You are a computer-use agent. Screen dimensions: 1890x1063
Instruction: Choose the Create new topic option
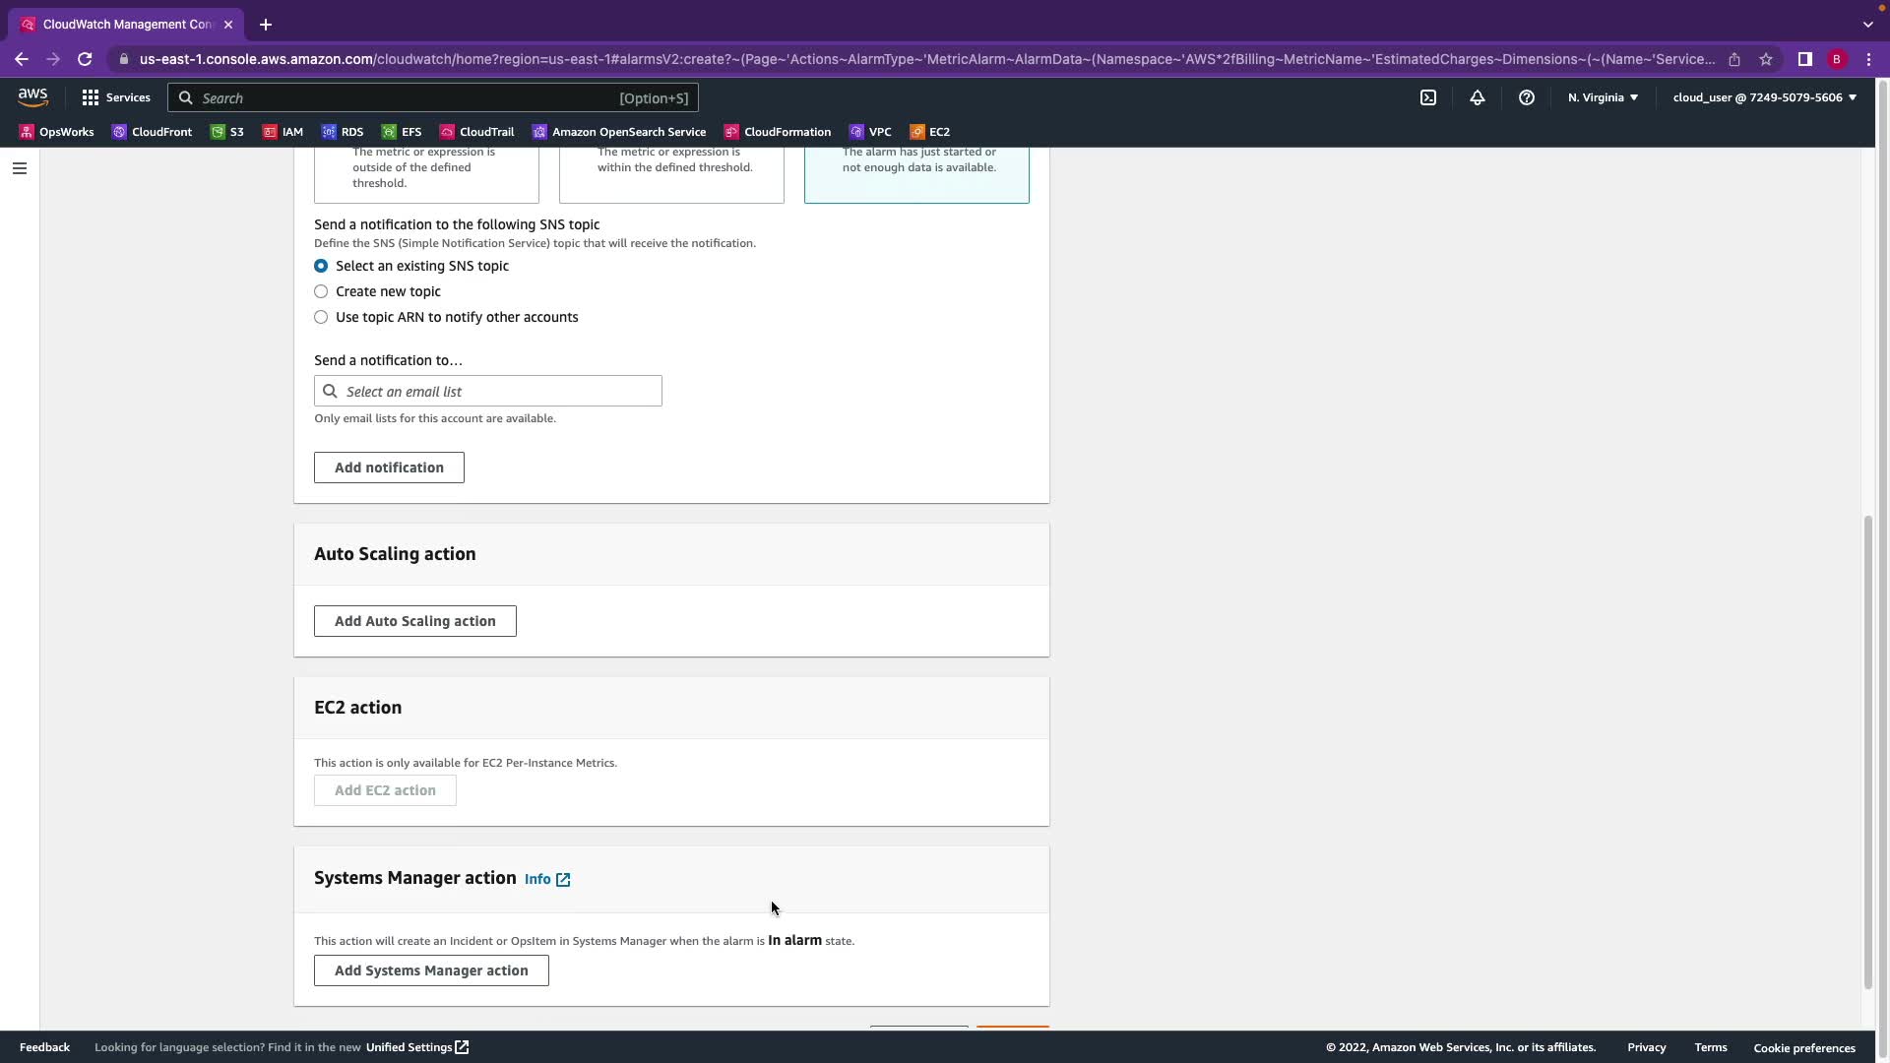[x=321, y=291]
